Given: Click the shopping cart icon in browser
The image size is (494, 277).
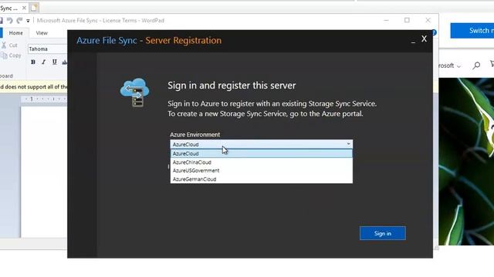Looking at the screenshot, I should point(492,64).
